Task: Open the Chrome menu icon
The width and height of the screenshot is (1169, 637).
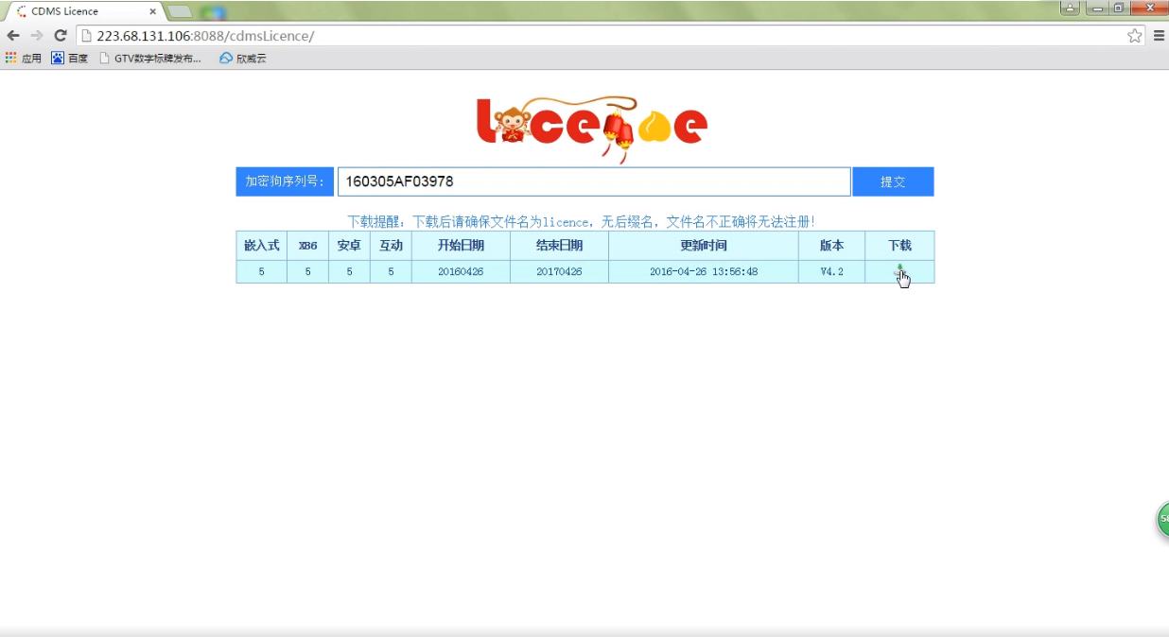Action: tap(1159, 34)
